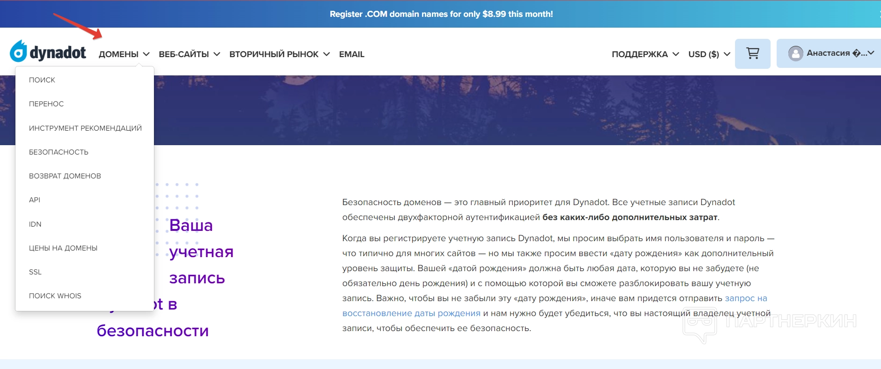Expand the ПОДДЕРЖКА menu
881x369 pixels.
645,54
